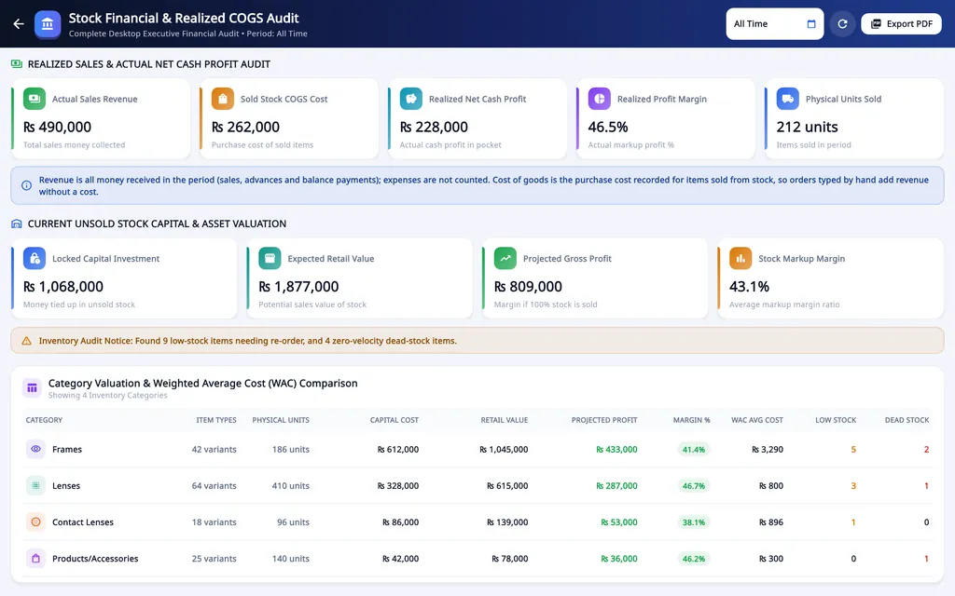This screenshot has height=596, width=955.
Task: Click the ITEM TYPES column header
Action: point(216,420)
